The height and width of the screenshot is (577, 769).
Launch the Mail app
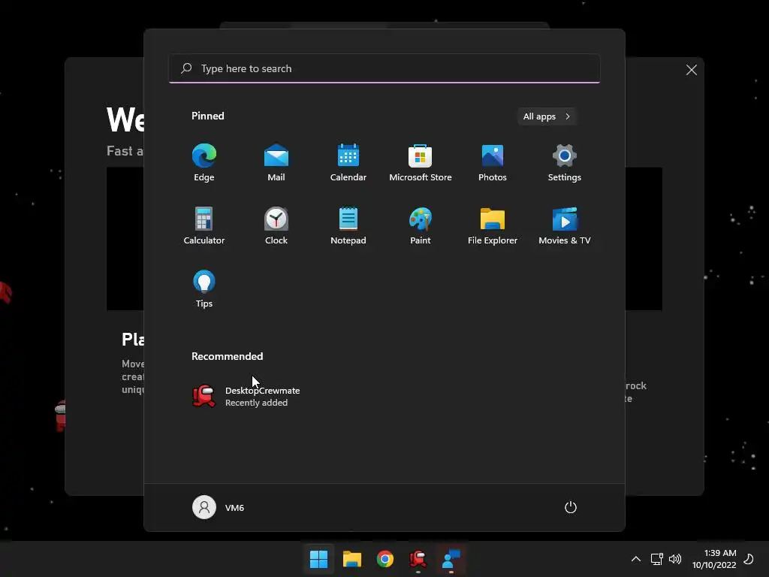click(276, 162)
